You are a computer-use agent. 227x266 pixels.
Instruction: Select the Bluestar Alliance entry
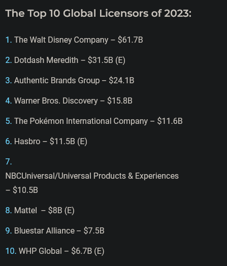tap(55, 230)
